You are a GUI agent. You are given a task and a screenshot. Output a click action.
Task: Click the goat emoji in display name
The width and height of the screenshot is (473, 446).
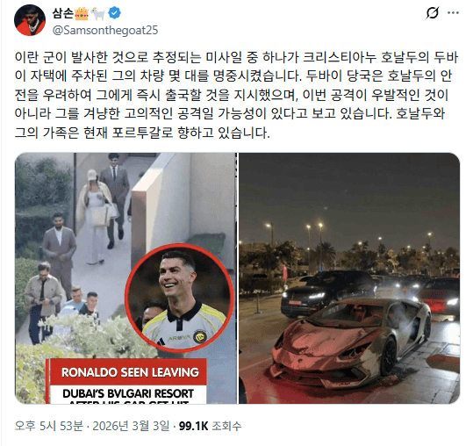pos(98,13)
